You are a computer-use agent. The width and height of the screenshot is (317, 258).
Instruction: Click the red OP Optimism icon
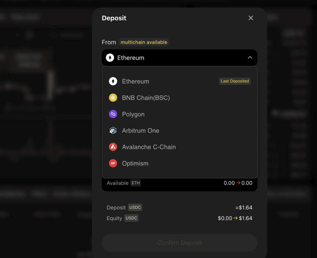113,163
